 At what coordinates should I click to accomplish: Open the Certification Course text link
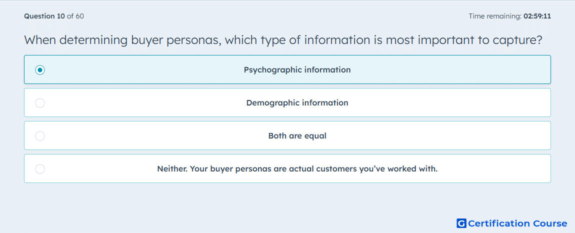coord(517,223)
